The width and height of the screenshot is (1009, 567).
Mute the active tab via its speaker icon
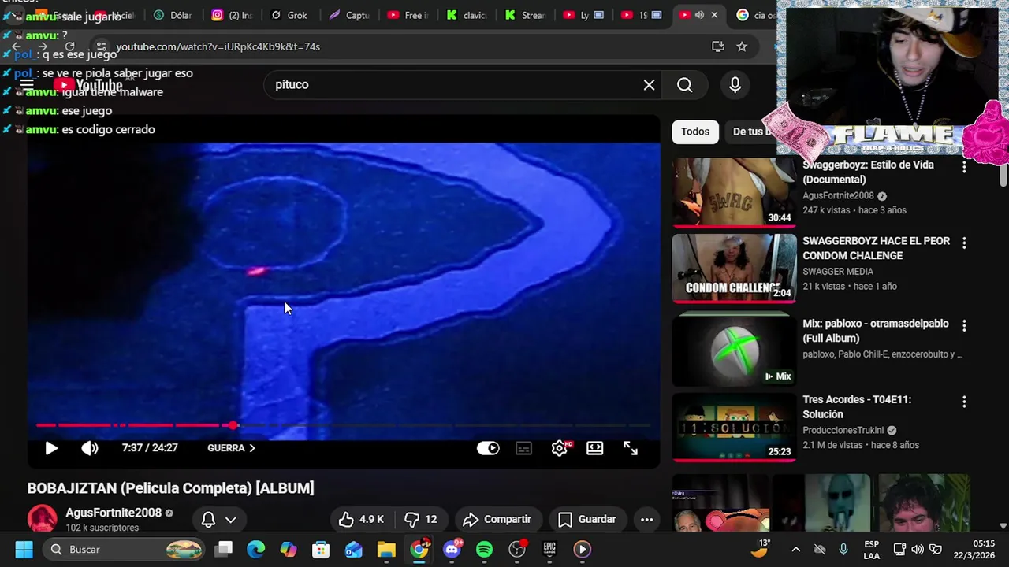[698, 15]
